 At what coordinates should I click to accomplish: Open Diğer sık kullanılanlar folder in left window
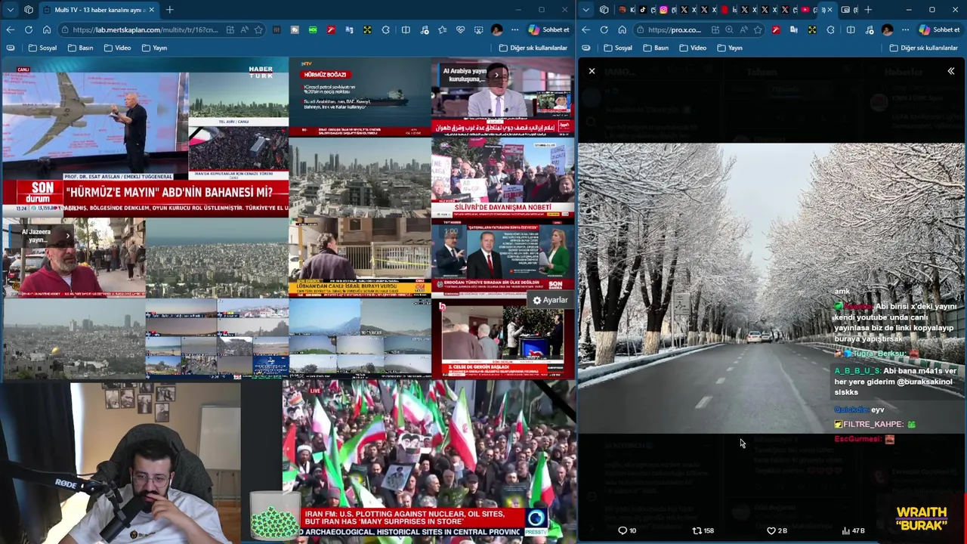(533, 48)
